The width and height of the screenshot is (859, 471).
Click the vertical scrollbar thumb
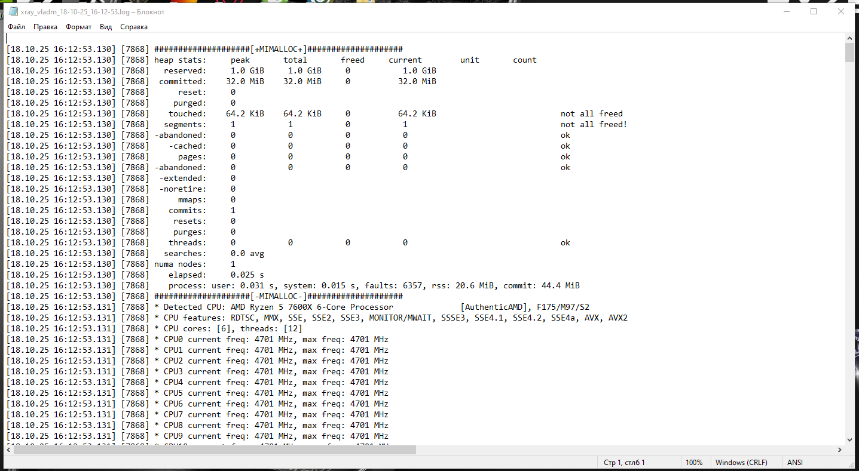click(x=849, y=53)
